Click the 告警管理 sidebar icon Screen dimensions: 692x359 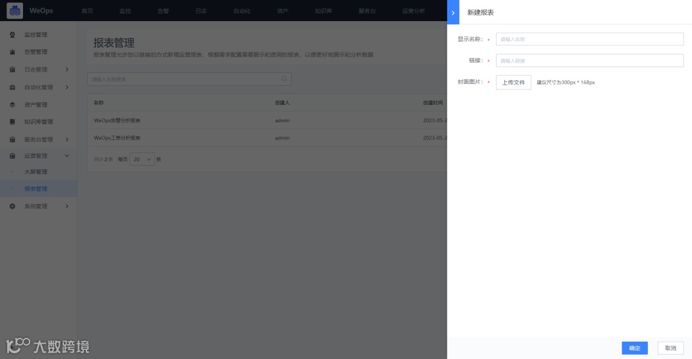coord(12,52)
